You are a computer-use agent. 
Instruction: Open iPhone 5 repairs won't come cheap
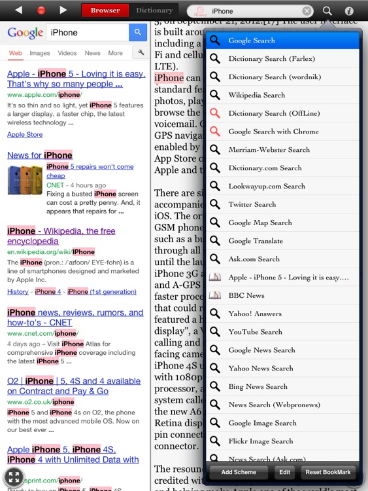tap(90, 171)
